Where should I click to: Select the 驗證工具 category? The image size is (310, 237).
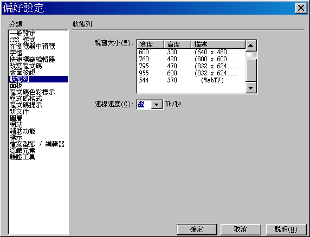tap(22, 157)
